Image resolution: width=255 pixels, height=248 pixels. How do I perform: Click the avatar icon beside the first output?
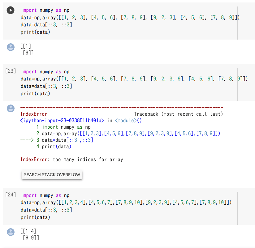click(11, 47)
